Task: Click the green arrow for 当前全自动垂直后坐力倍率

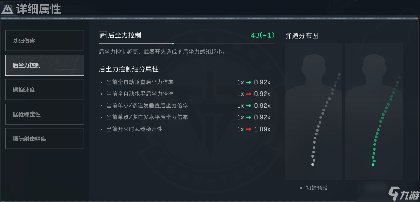Action: pyautogui.click(x=248, y=82)
